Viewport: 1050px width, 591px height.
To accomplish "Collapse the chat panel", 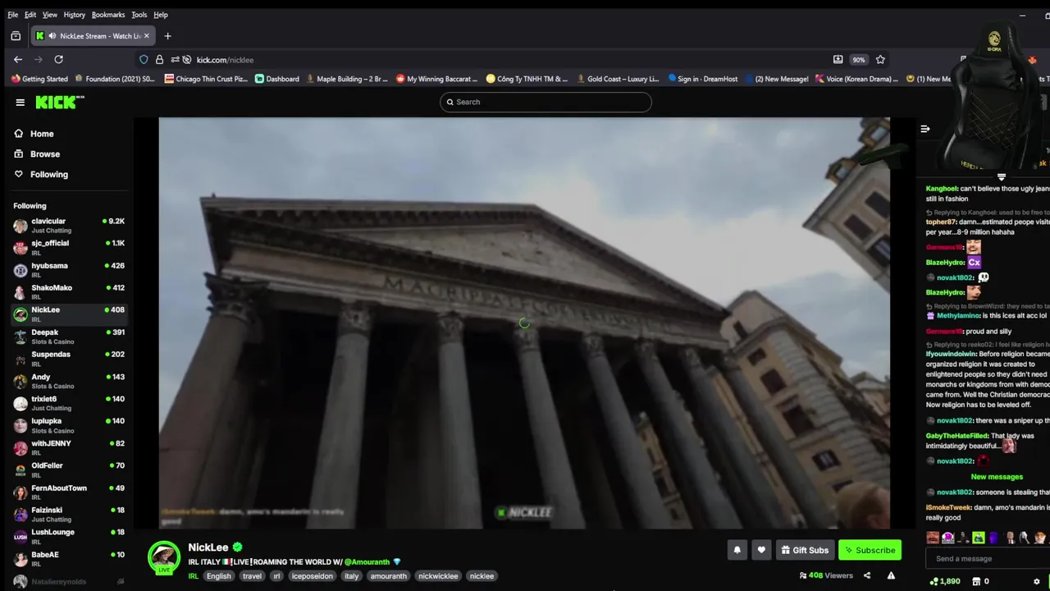I will (x=925, y=129).
